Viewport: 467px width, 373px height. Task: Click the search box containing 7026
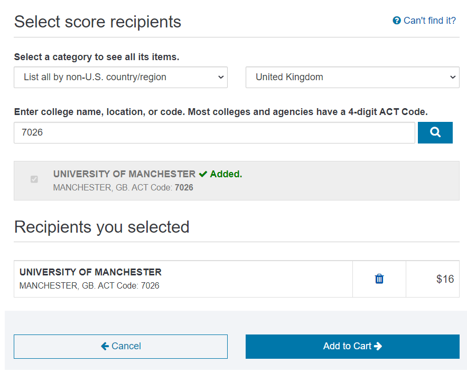pos(214,132)
